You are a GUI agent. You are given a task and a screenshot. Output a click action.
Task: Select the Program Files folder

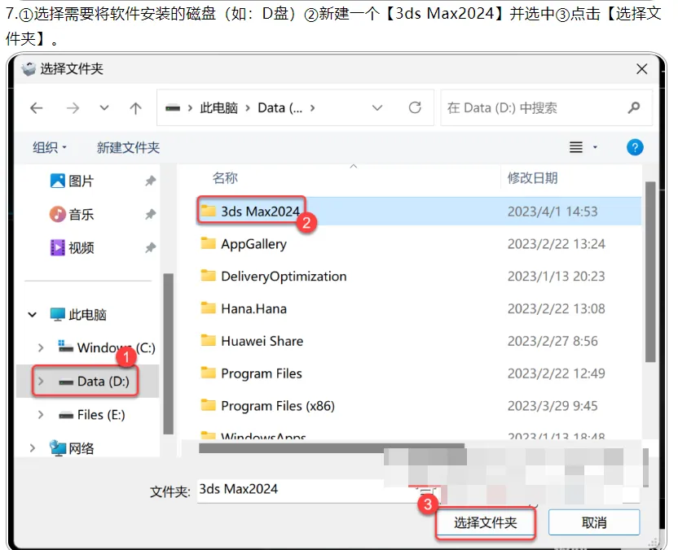(x=261, y=373)
